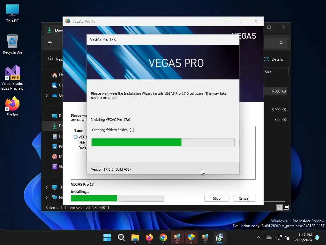
Task: Click the spinning status icon in component list
Action: 75,137
